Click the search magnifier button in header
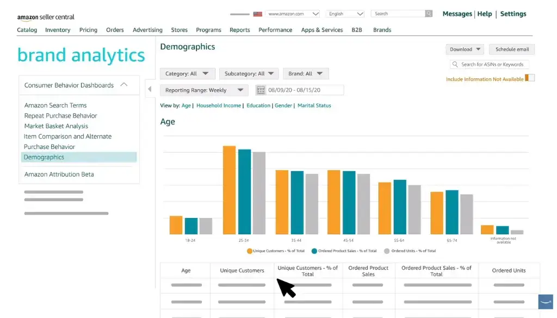 coord(429,14)
